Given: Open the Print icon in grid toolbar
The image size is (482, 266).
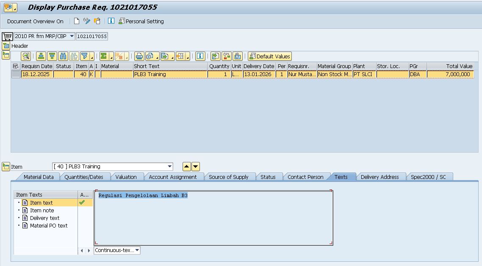Looking at the screenshot, I should 139,56.
